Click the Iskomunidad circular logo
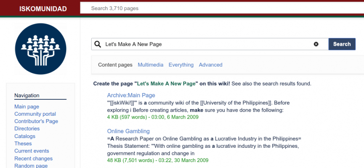 coord(41,49)
